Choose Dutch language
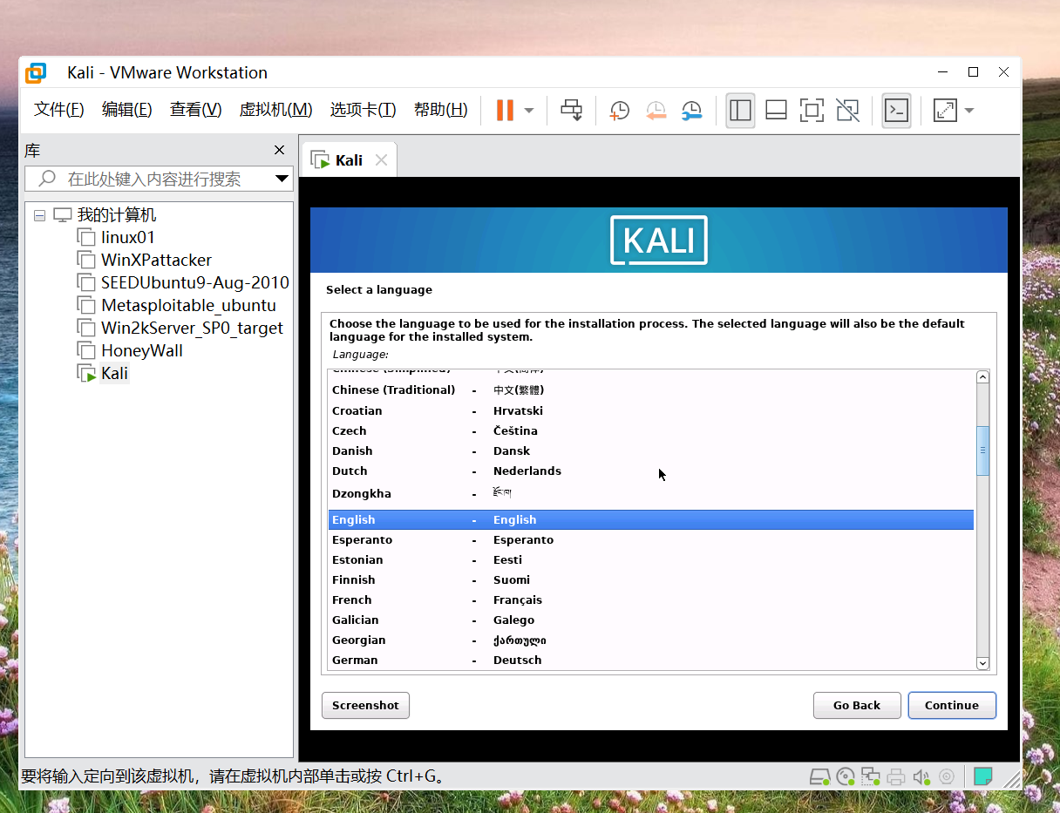This screenshot has height=813, width=1060. click(650, 471)
